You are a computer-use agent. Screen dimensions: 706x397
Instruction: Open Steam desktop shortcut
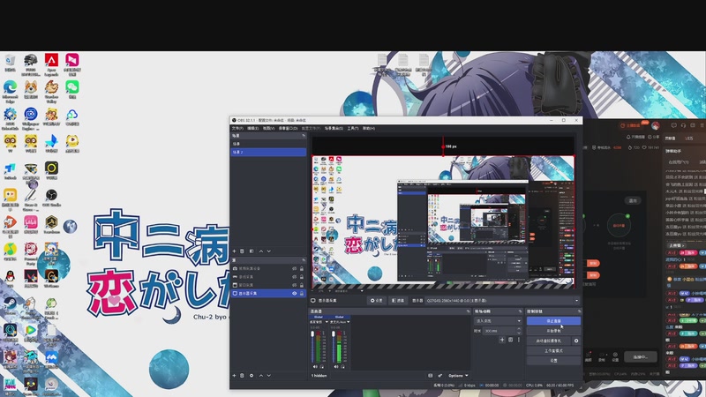(10, 305)
